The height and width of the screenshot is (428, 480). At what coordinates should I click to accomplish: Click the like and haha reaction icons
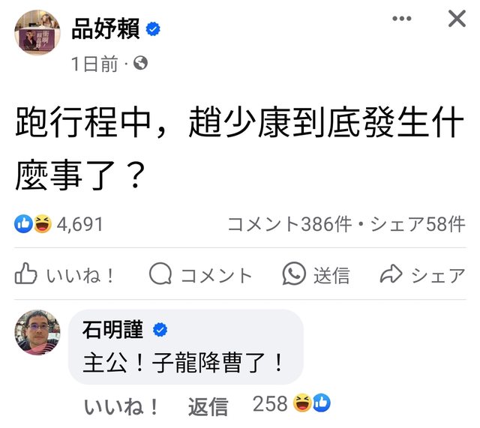pos(33,224)
